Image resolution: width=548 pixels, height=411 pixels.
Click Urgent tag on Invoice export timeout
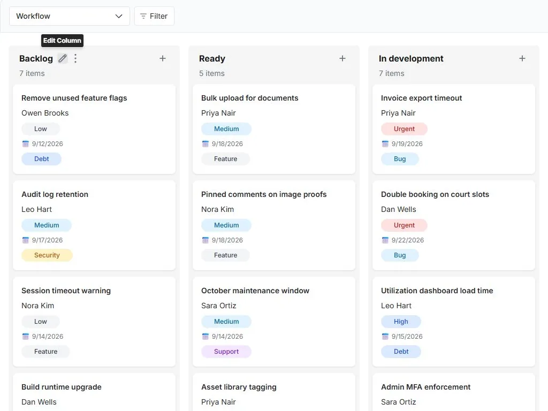[404, 128]
